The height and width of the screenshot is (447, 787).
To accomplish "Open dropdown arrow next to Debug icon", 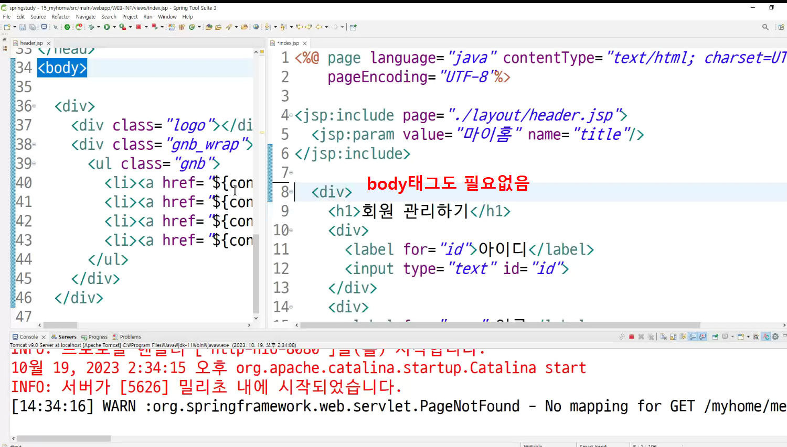I will pos(99,27).
